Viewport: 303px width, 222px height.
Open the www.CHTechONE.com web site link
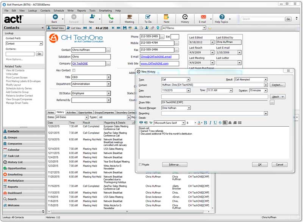pyautogui.click(x=155, y=64)
